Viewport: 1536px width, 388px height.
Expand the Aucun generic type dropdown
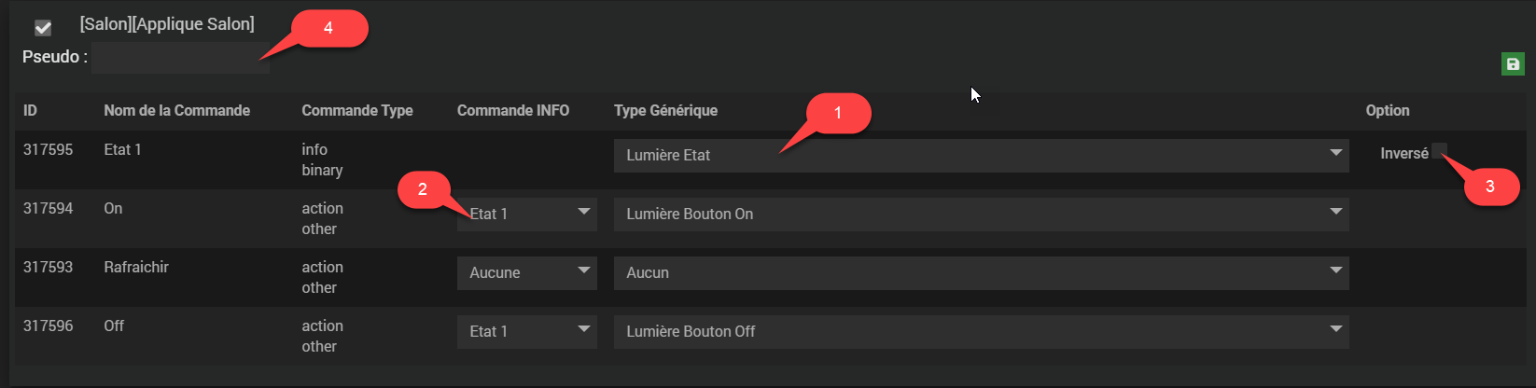(981, 273)
